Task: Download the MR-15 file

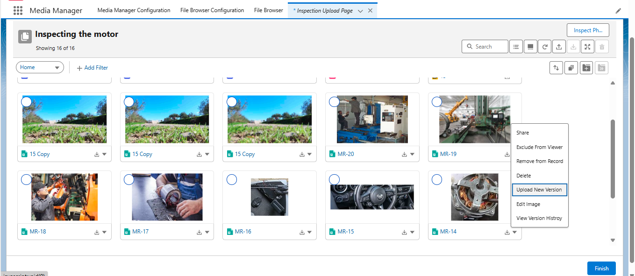Action: tap(405, 232)
